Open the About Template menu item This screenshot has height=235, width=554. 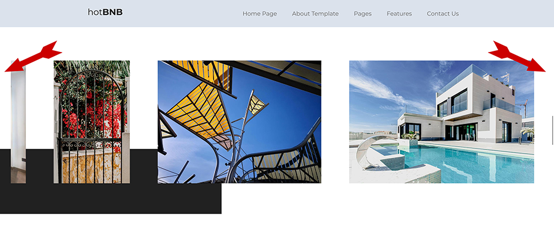(x=315, y=14)
